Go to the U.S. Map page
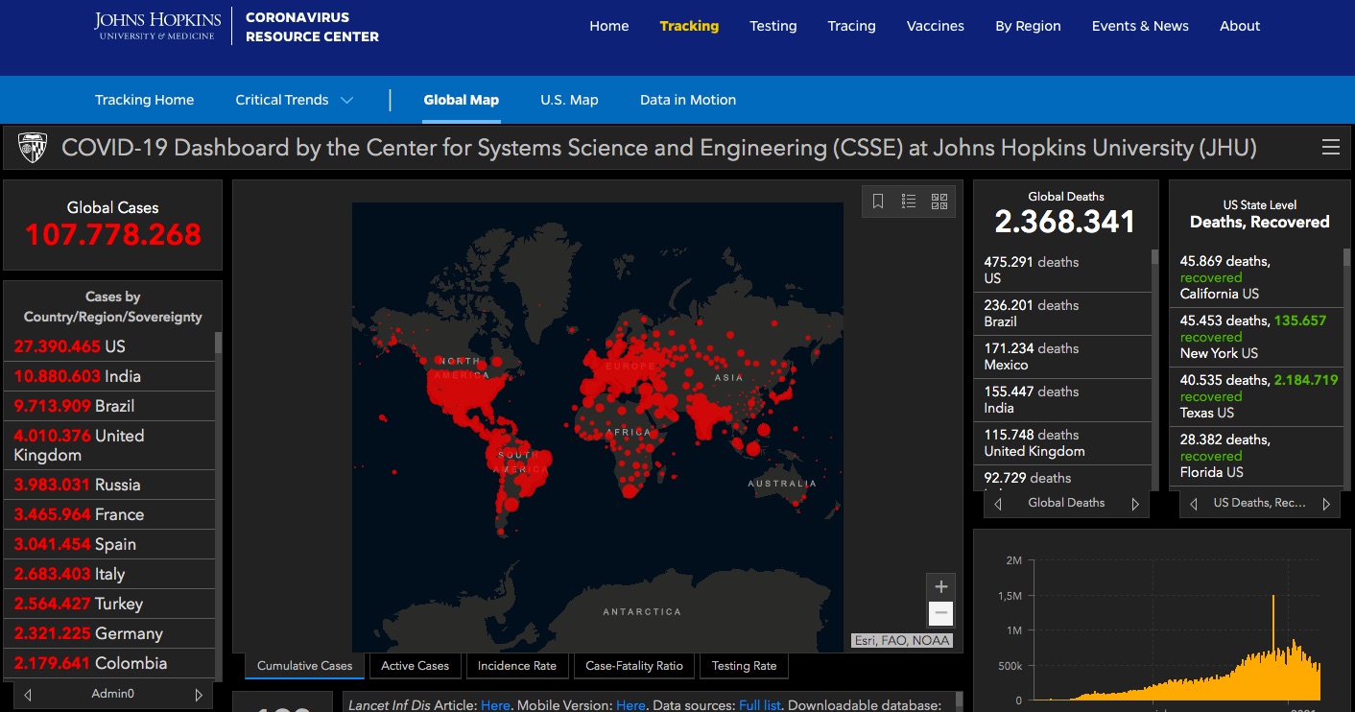The width and height of the screenshot is (1355, 712). tap(569, 100)
